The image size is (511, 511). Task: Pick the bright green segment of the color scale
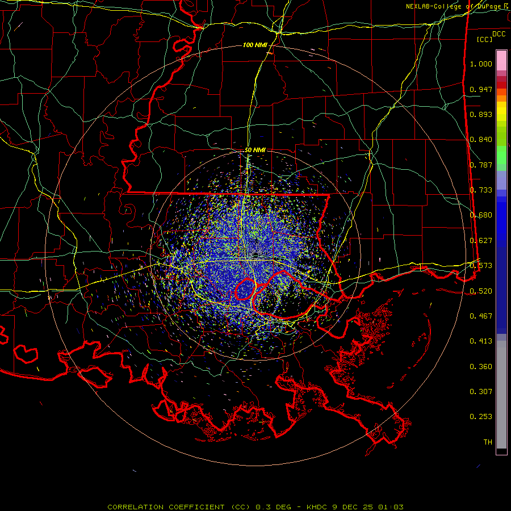501,155
